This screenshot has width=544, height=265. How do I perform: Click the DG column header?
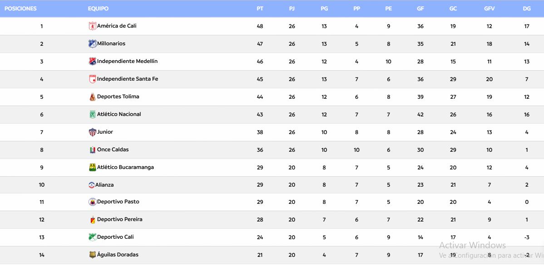coord(527,9)
